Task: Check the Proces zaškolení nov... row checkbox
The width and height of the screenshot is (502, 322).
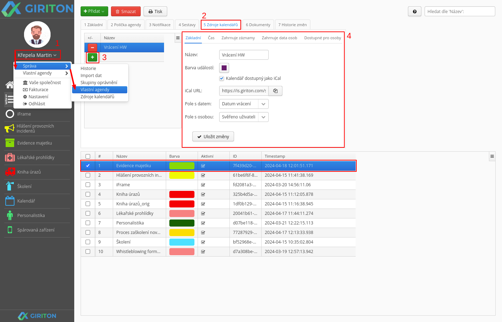Action: (88, 232)
